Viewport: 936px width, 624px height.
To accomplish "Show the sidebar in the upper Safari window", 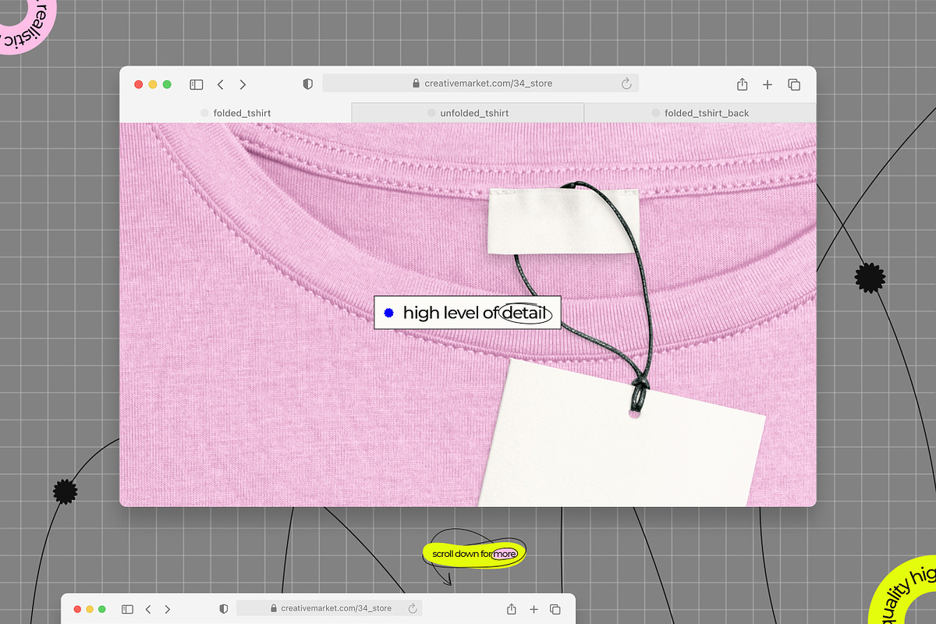I will click(x=197, y=84).
